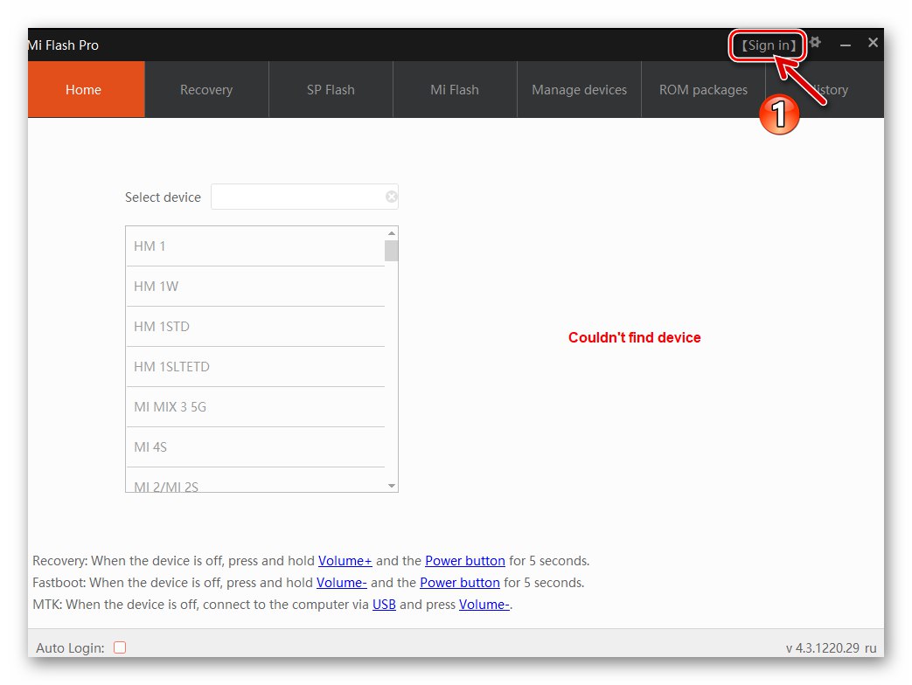Select MI MIX 3 5G device
The width and height of the screenshot is (912, 685).
click(255, 406)
